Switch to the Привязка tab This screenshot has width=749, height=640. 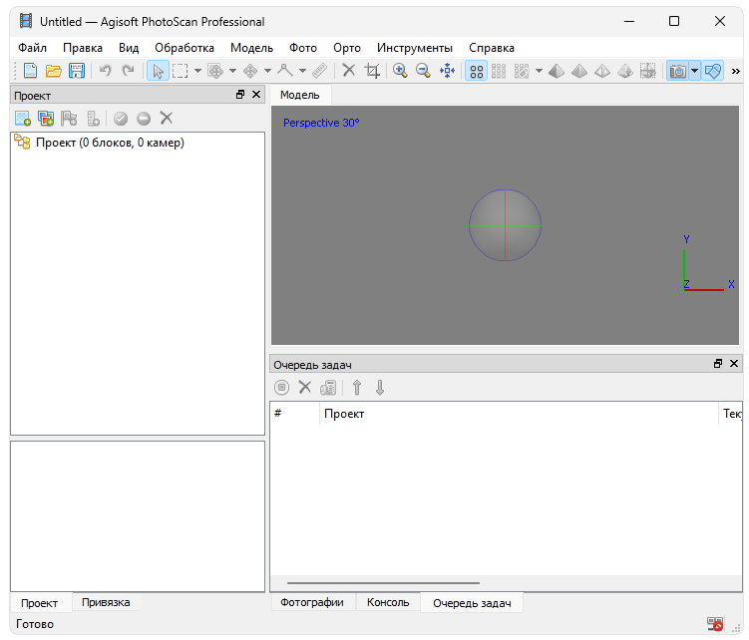106,602
